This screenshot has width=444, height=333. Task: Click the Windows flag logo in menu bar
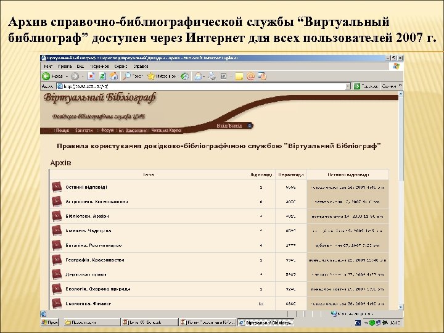point(396,66)
